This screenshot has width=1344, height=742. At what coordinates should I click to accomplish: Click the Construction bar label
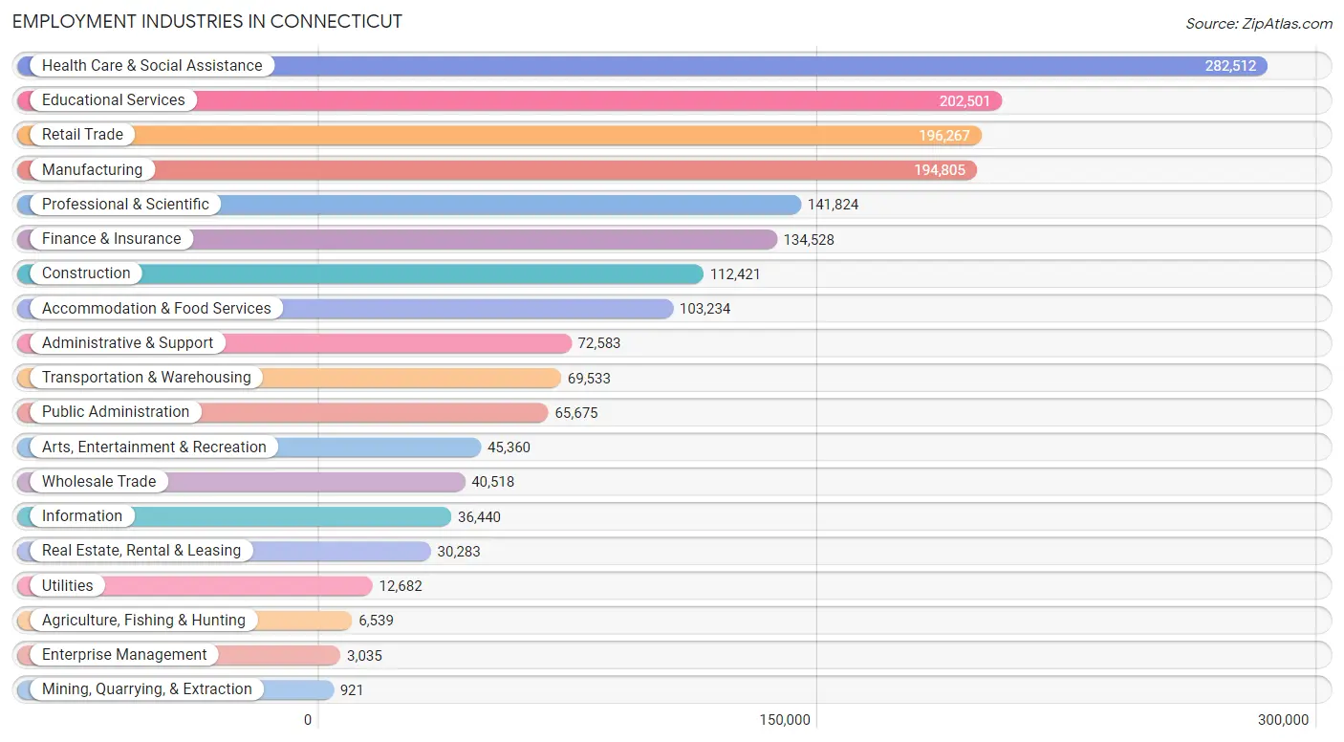point(86,273)
